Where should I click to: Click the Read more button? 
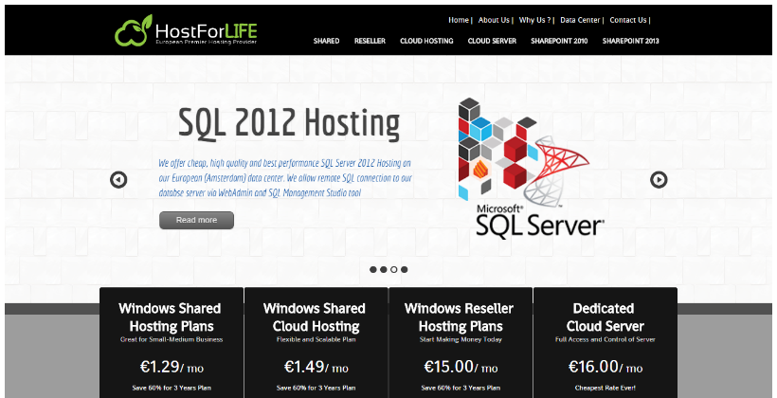pos(196,220)
